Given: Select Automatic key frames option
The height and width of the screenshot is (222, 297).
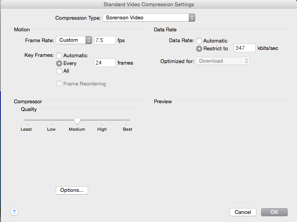Looking at the screenshot, I should [x=59, y=55].
